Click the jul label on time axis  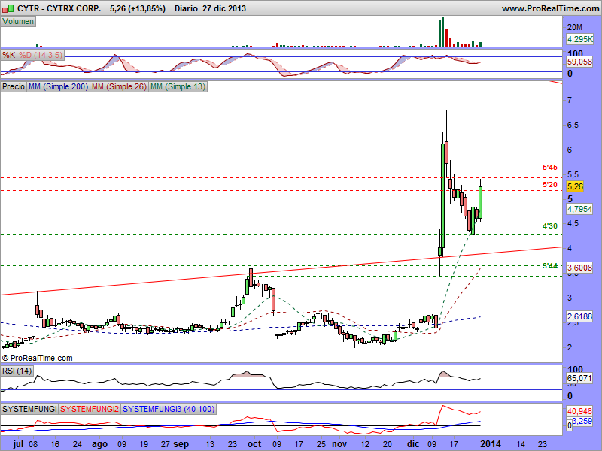click(x=18, y=444)
